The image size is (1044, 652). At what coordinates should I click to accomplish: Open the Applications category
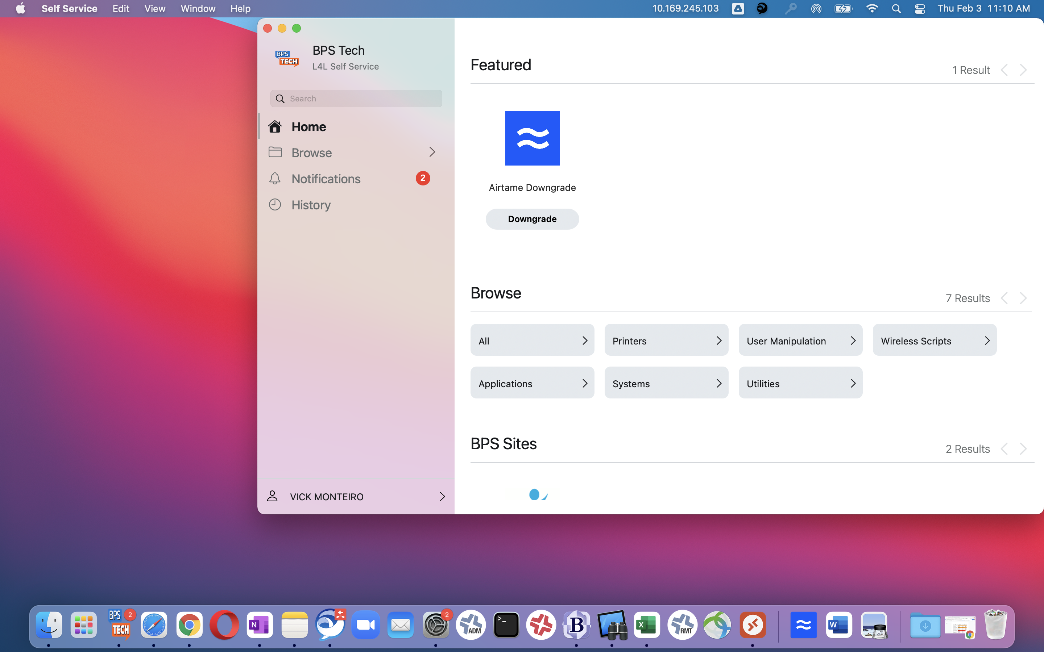533,383
